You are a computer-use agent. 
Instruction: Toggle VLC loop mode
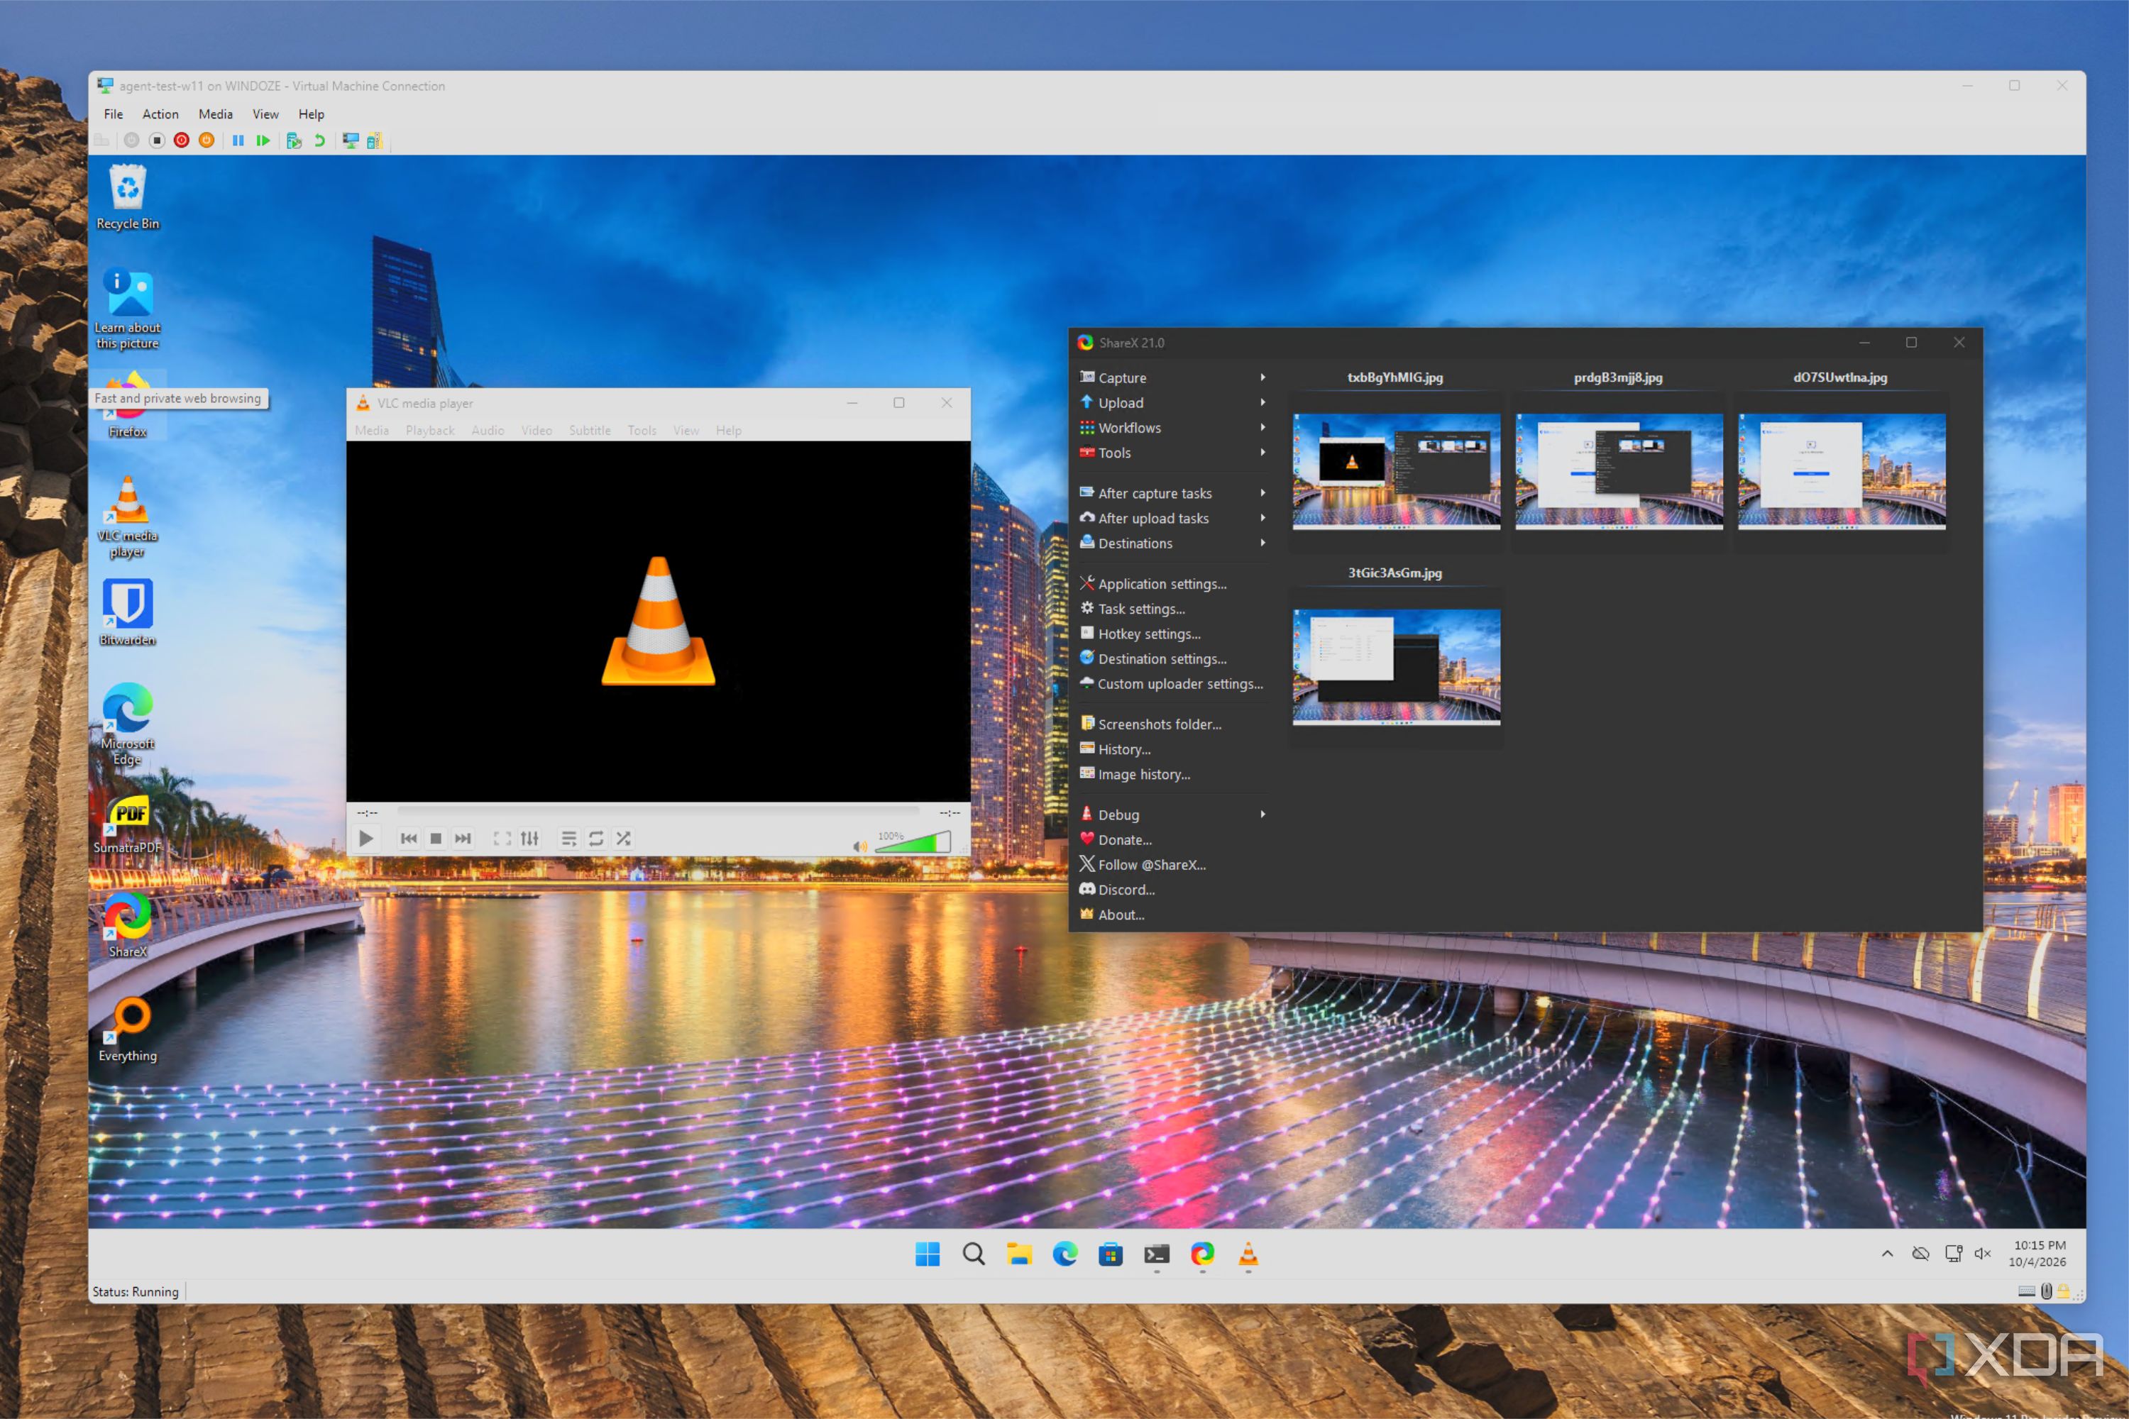595,839
